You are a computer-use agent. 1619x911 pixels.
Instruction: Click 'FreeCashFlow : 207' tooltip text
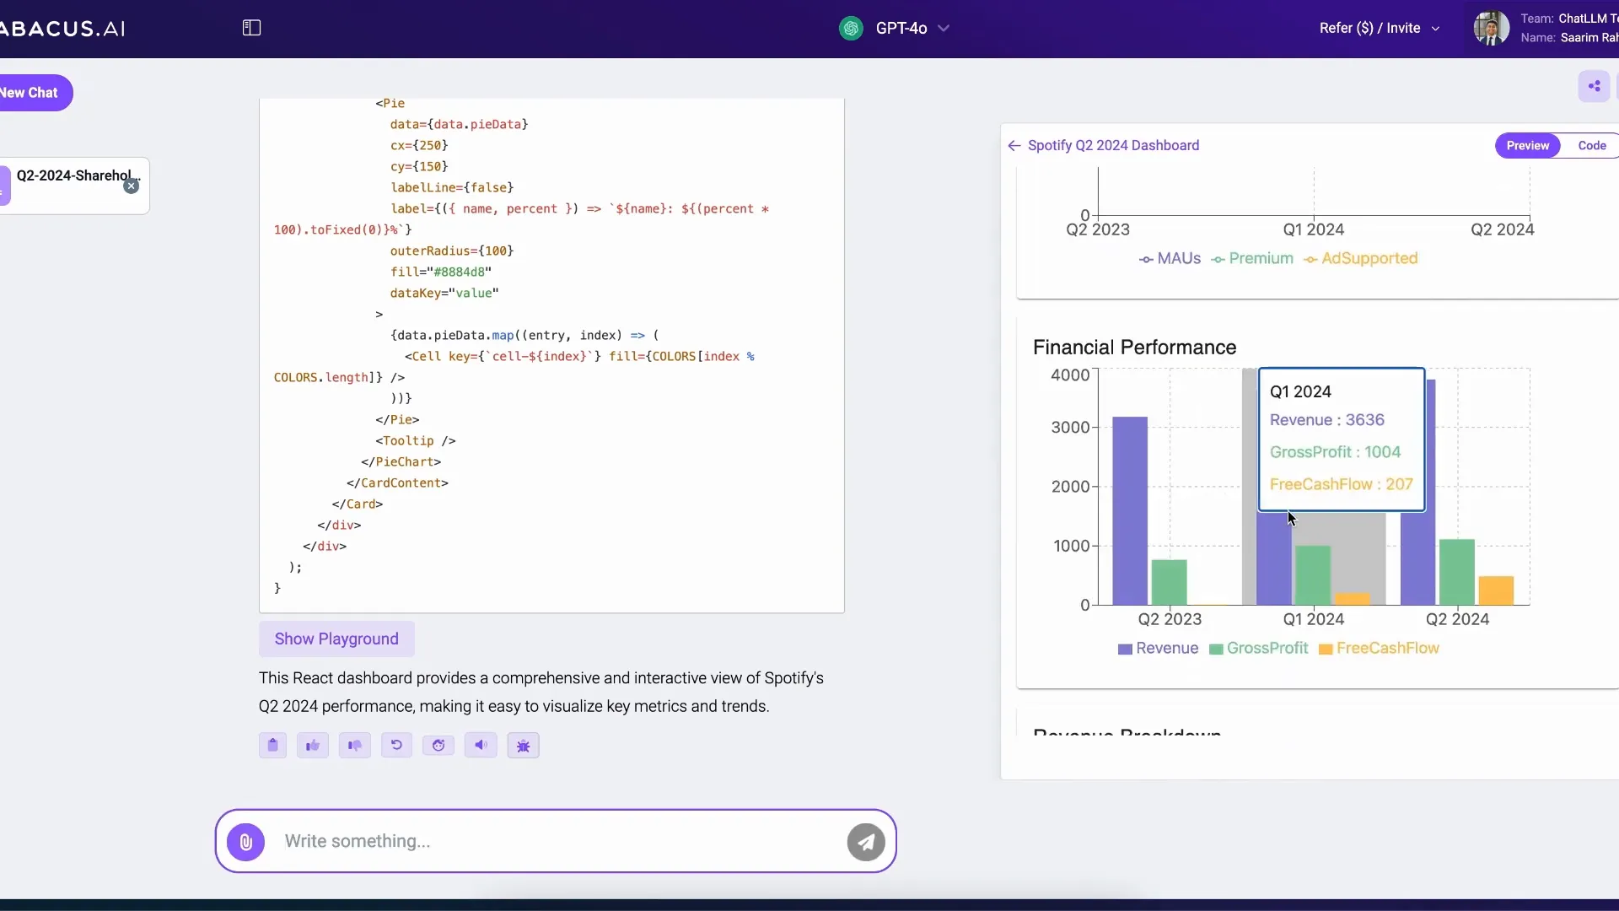click(x=1341, y=484)
